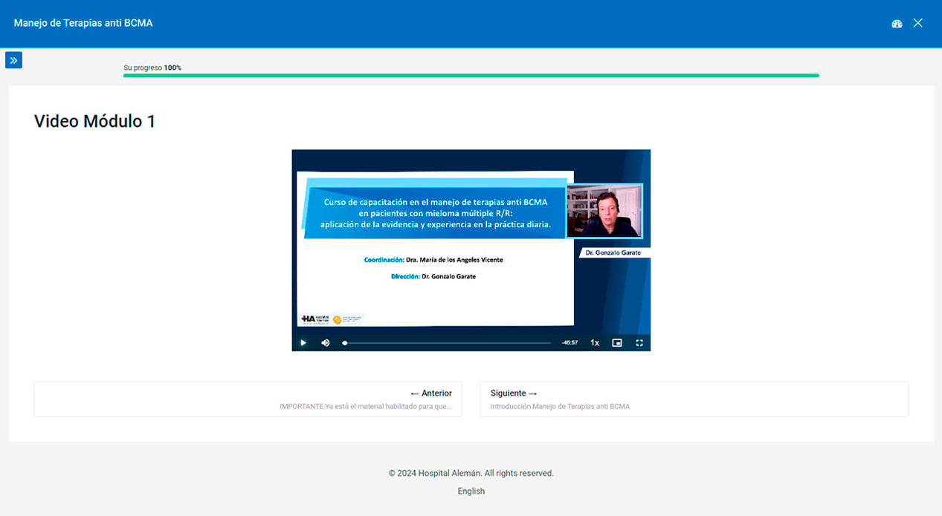
Task: Open the 1x playback speed menu
Action: pos(595,343)
